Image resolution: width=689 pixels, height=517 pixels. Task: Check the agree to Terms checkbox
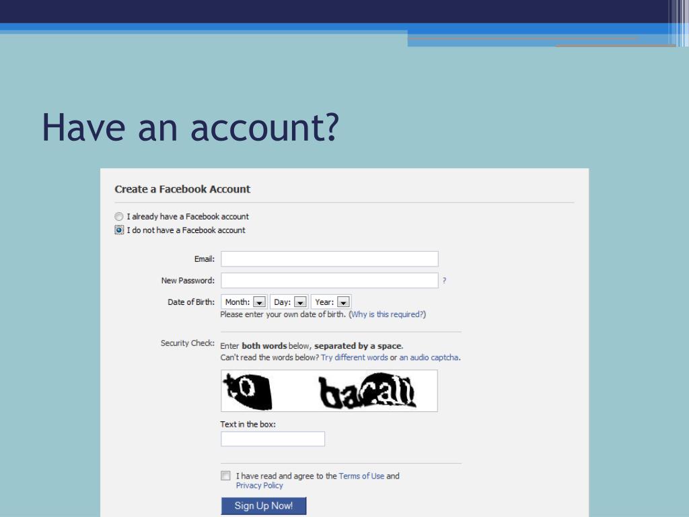(225, 476)
